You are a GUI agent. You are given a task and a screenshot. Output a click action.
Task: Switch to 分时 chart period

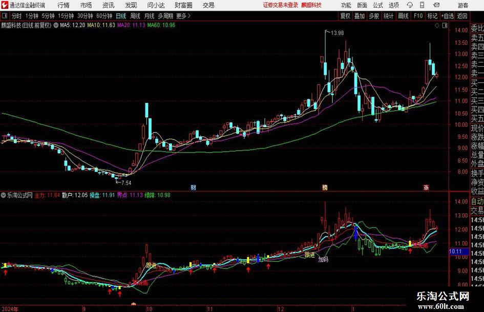pyautogui.click(x=17, y=16)
